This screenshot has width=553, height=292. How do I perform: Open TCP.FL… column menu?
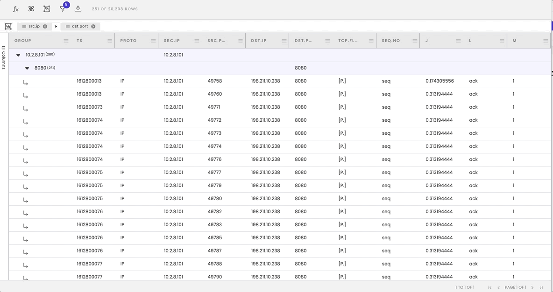(x=371, y=41)
